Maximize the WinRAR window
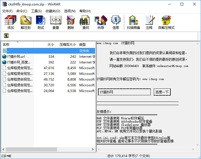 click(x=182, y=4)
